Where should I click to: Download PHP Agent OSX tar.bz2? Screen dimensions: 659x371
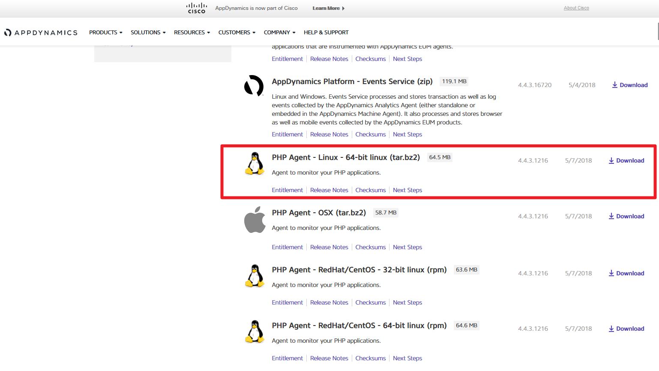click(x=626, y=216)
